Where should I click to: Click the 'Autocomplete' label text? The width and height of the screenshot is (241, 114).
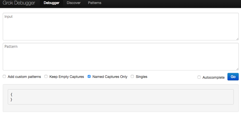213,77
